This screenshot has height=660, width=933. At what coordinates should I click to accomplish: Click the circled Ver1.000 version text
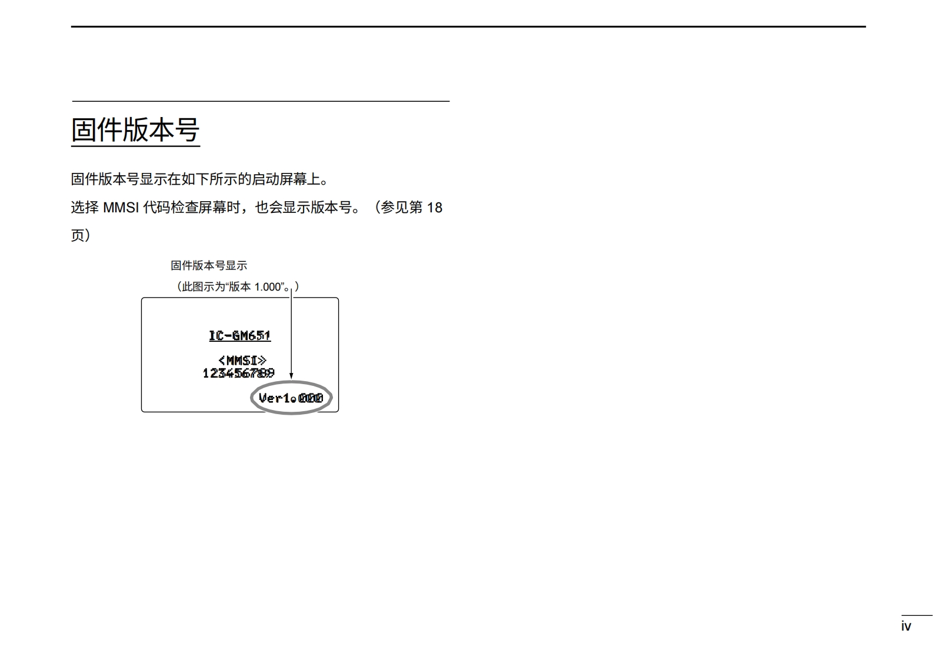[291, 398]
